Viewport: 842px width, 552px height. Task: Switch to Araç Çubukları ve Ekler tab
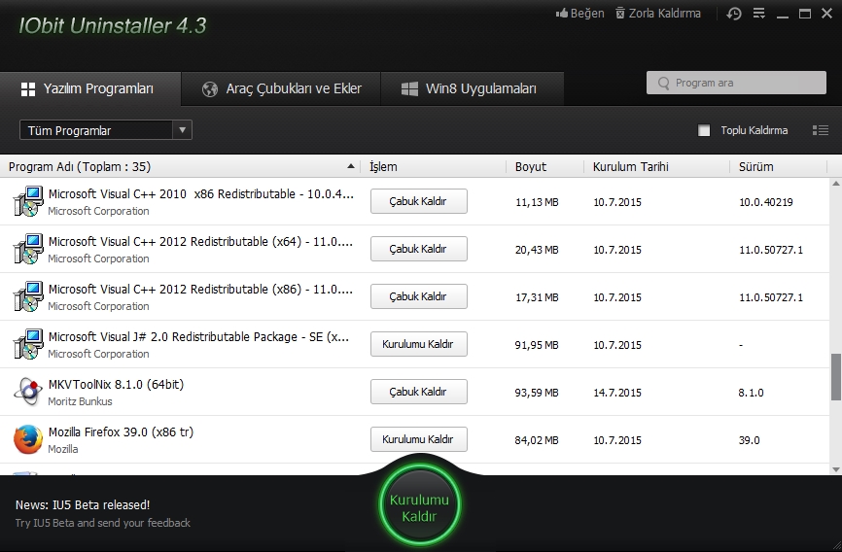click(281, 88)
